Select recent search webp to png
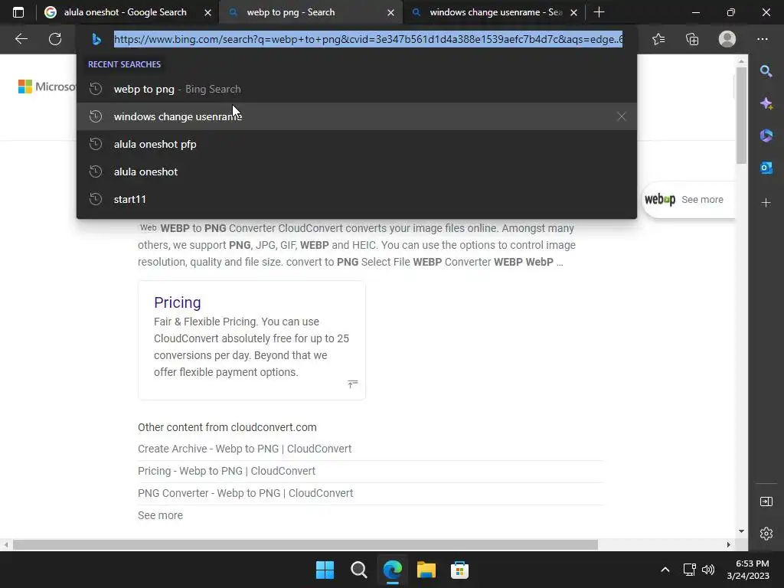Image resolution: width=784 pixels, height=588 pixels. tap(357, 89)
